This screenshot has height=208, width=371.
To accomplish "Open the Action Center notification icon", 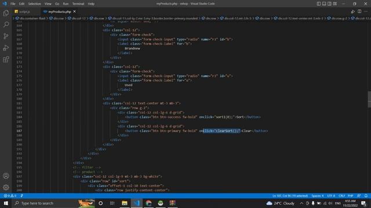I will click(363, 203).
